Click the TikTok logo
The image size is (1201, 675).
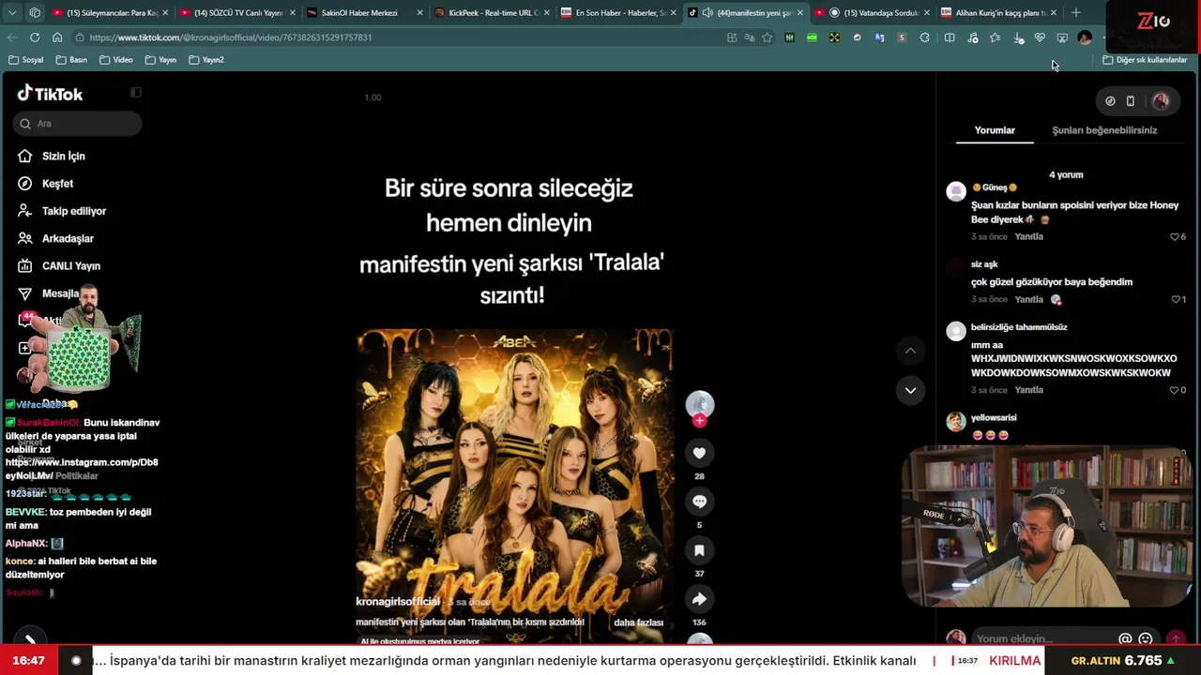point(50,94)
